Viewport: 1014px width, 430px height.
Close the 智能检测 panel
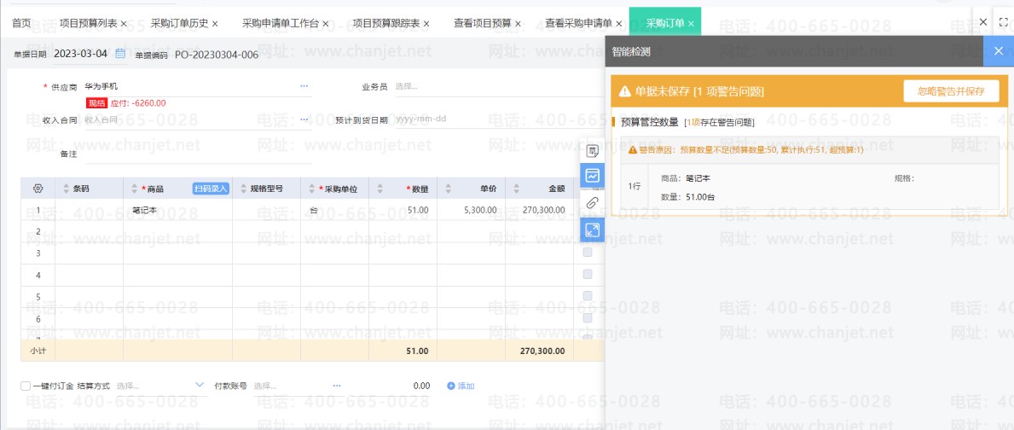(999, 51)
